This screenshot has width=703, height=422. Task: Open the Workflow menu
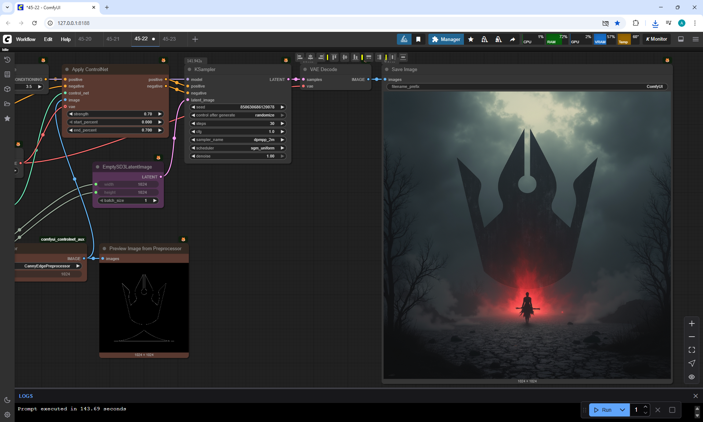(x=26, y=39)
